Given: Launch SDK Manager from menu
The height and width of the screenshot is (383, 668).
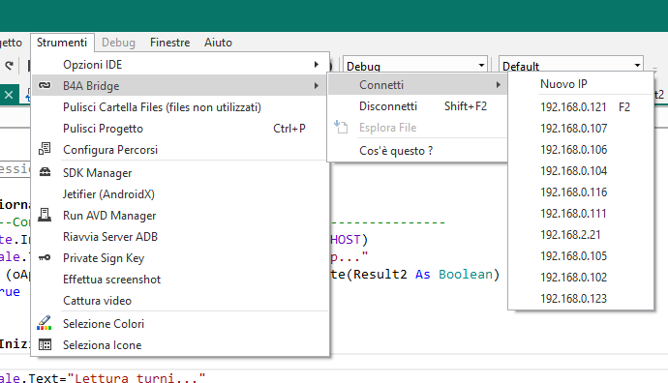Looking at the screenshot, I should pos(180,173).
